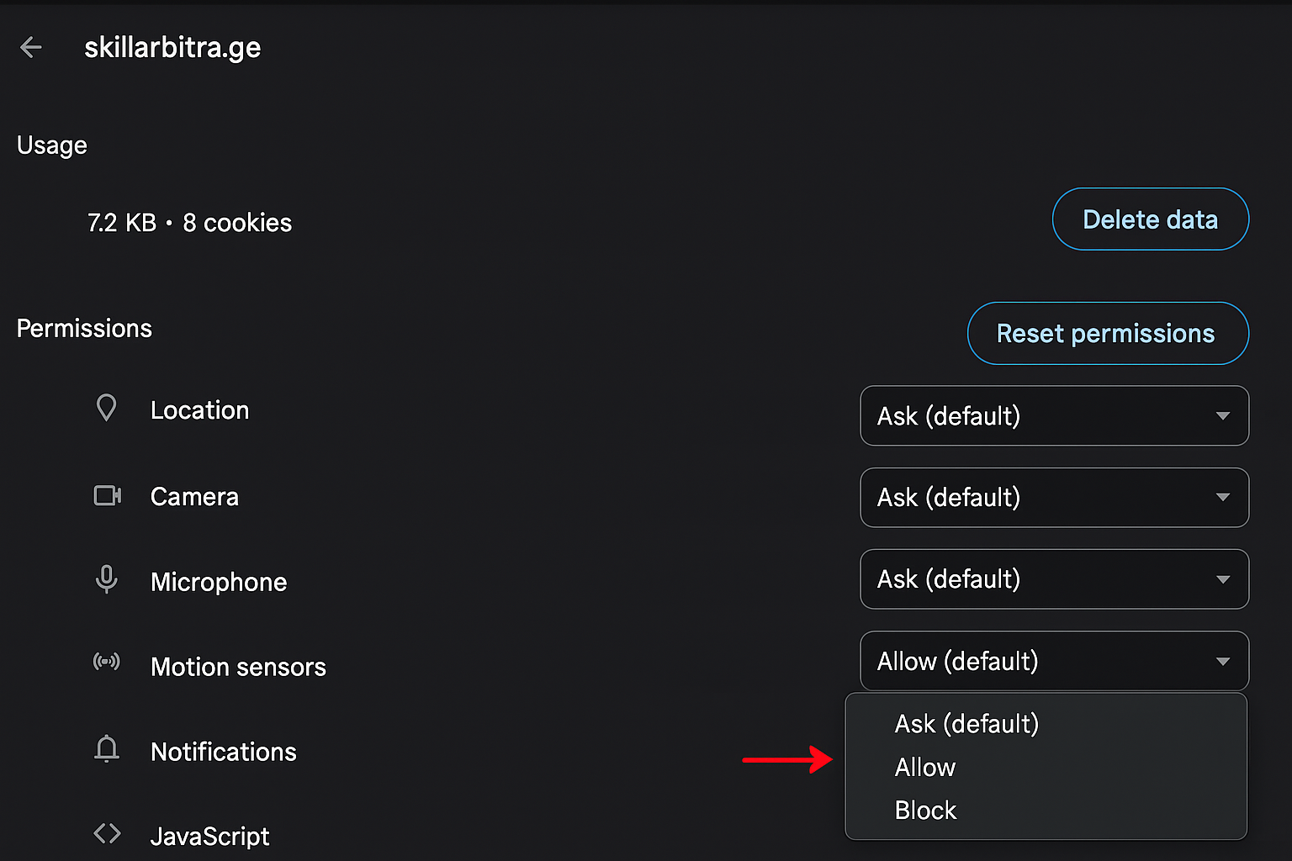Click the Notifications bell icon
Image resolution: width=1292 pixels, height=861 pixels.
[x=107, y=748]
